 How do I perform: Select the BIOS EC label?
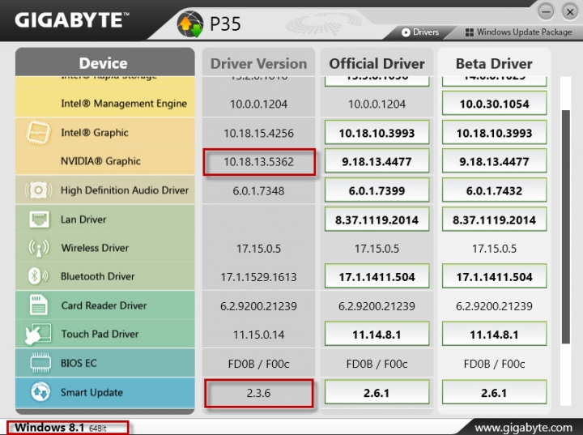pyautogui.click(x=79, y=363)
